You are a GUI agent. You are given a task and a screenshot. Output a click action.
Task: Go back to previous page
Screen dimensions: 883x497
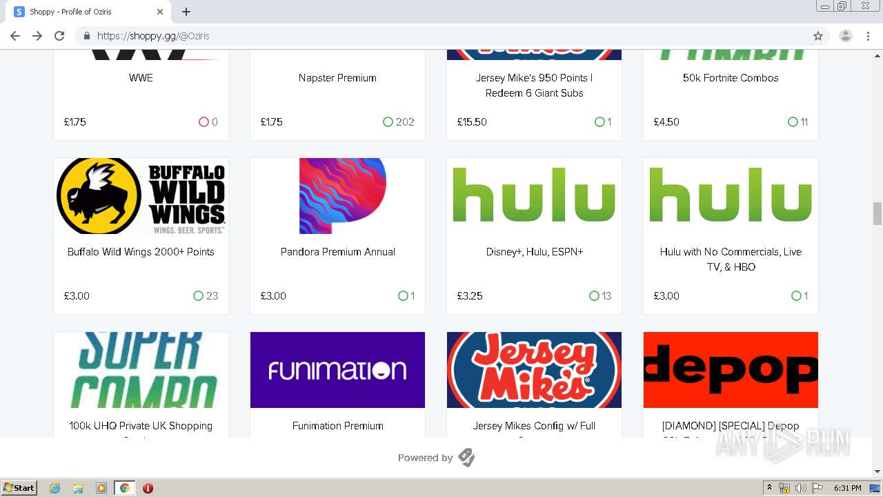pos(15,36)
